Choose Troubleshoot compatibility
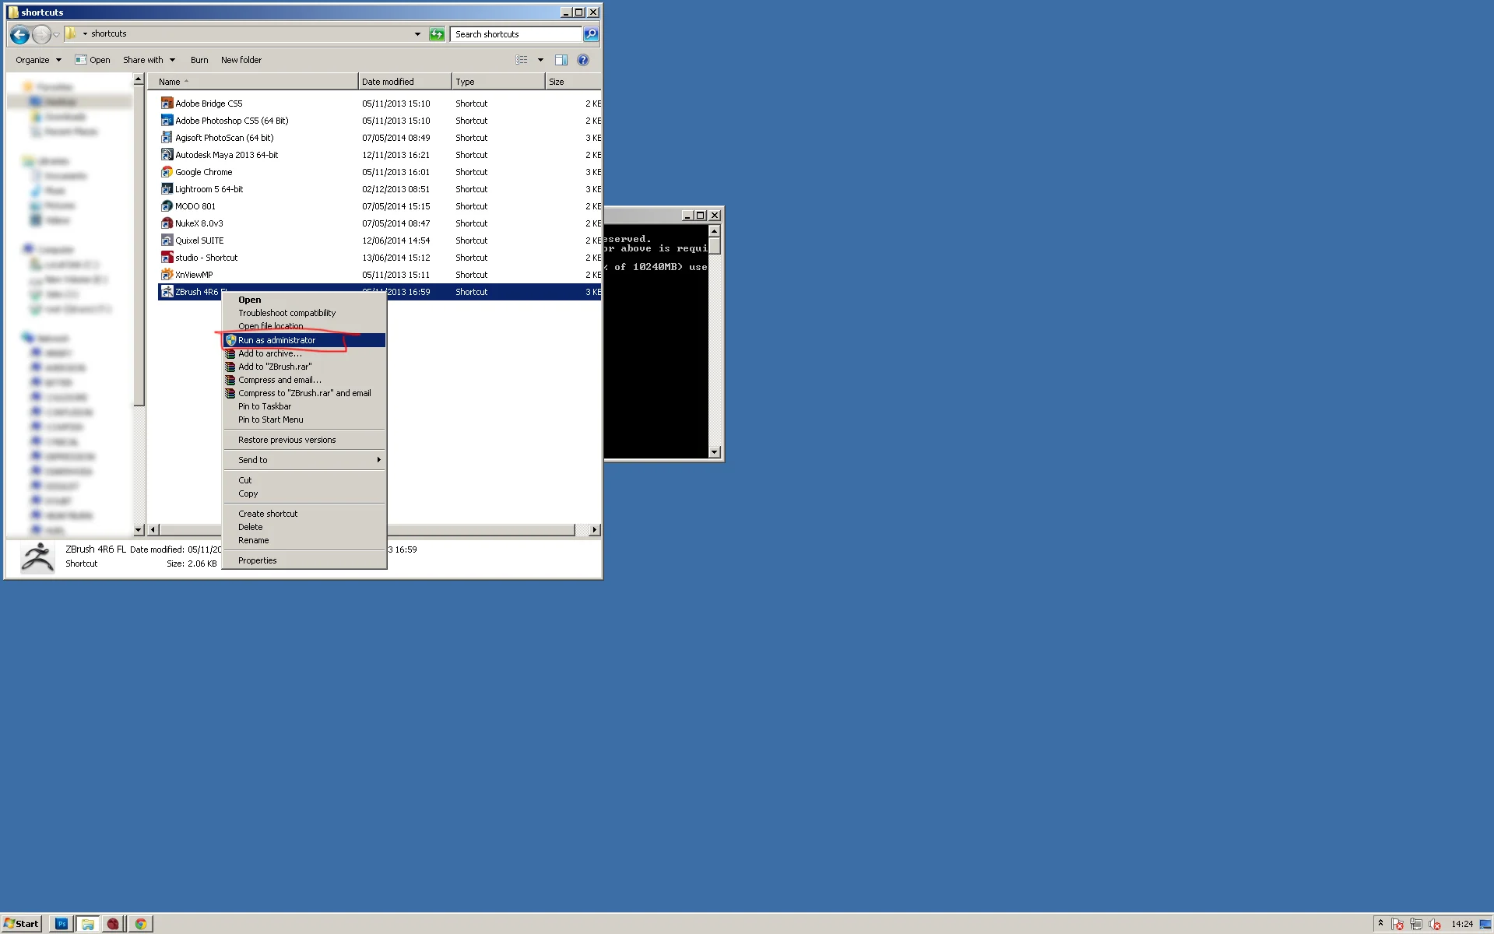This screenshot has height=934, width=1494. [304, 313]
